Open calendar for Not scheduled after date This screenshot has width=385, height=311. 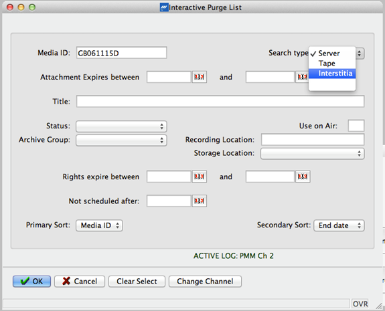tap(199, 201)
